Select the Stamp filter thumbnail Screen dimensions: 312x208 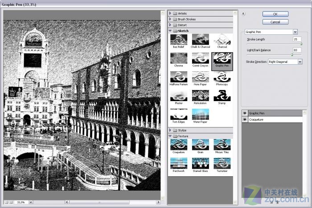[x=222, y=96]
